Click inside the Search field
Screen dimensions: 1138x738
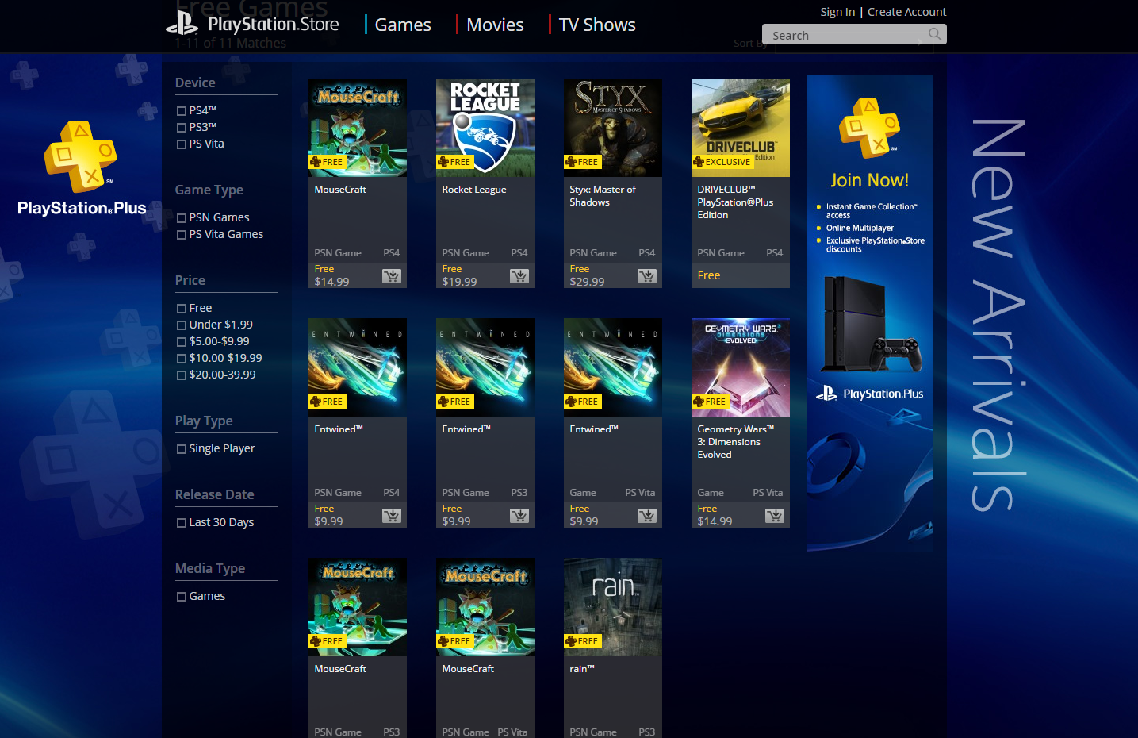[x=845, y=35]
